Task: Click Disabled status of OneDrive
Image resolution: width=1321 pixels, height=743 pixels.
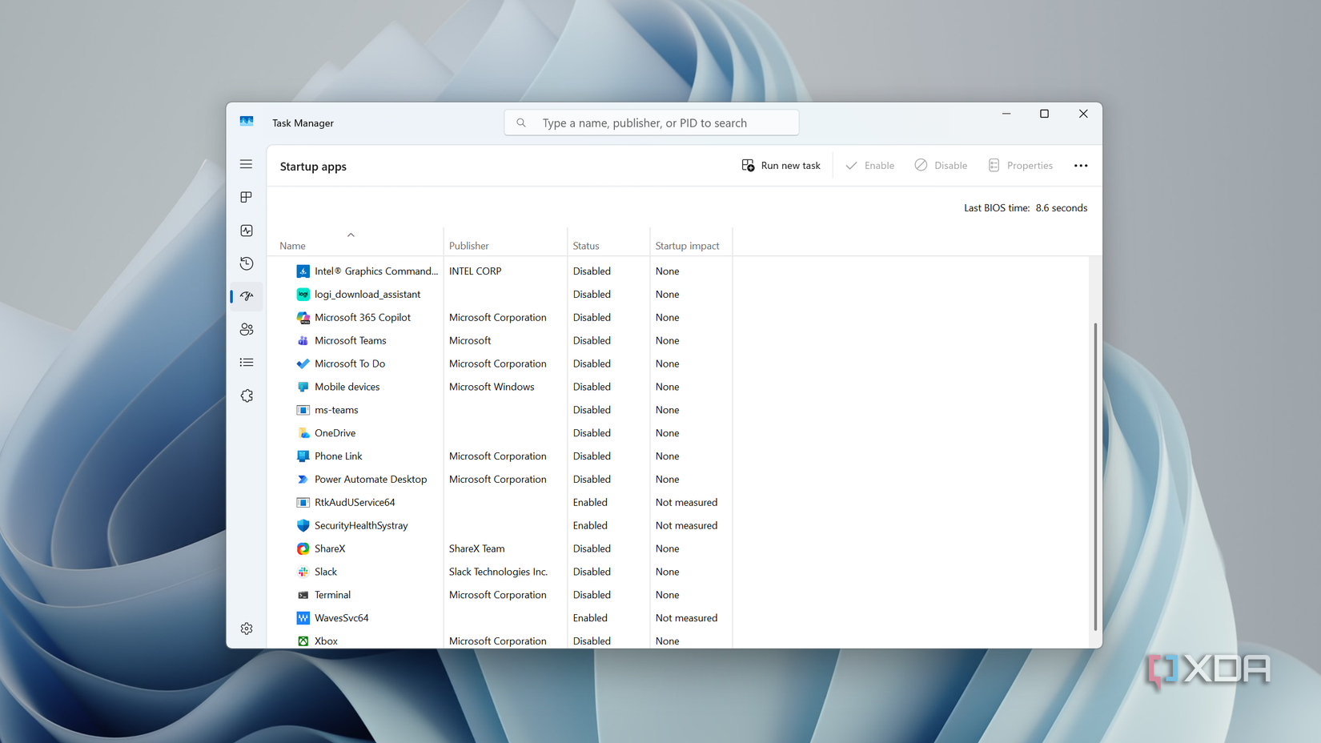Action: point(592,433)
